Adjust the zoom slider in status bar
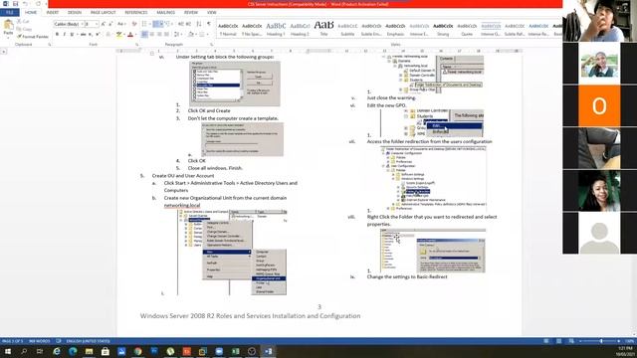 [x=601, y=341]
